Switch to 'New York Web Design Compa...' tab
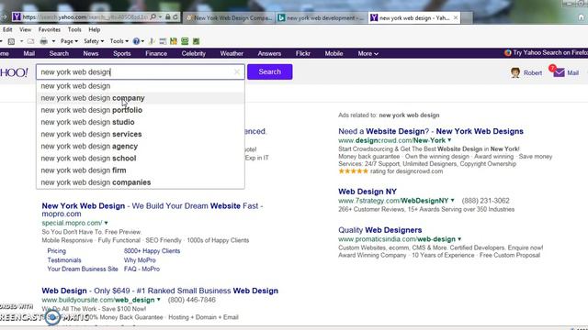Viewport: 588px width, 330px height. click(x=229, y=17)
